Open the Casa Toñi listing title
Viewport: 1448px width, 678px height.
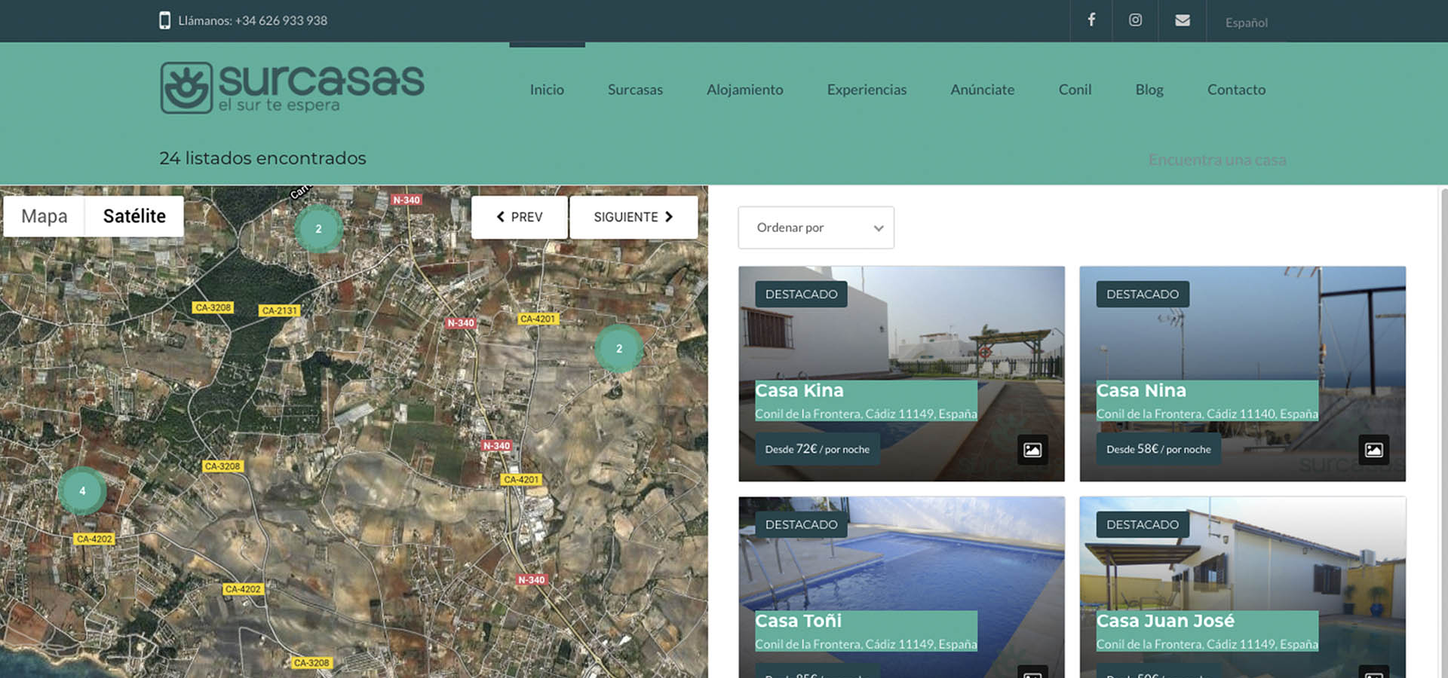coord(798,621)
